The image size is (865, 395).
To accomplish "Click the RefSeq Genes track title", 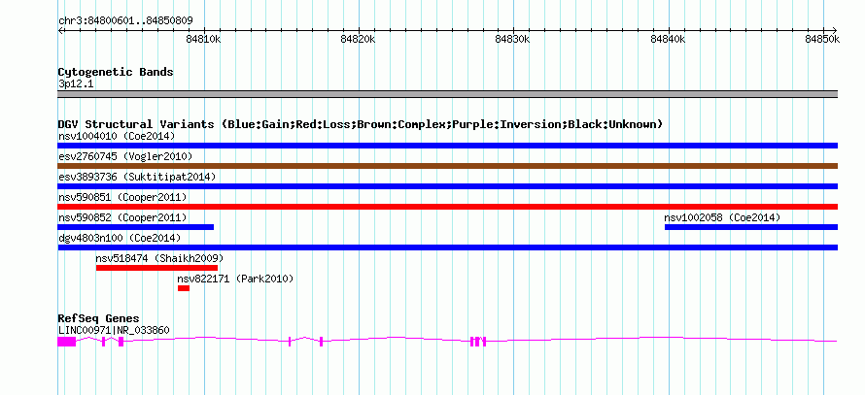I will click(99, 319).
